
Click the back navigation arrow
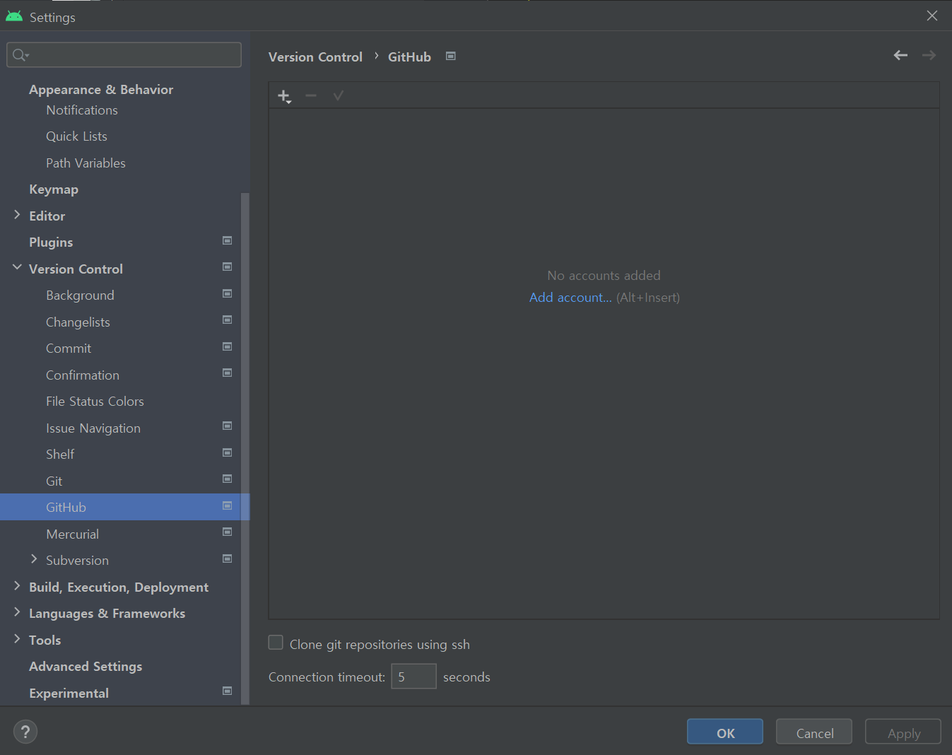click(x=900, y=55)
